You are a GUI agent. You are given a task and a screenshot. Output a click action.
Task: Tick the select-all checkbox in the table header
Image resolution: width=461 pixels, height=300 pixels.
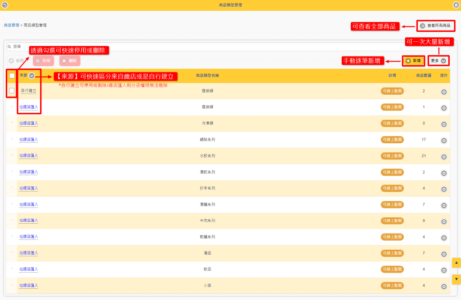(12, 75)
